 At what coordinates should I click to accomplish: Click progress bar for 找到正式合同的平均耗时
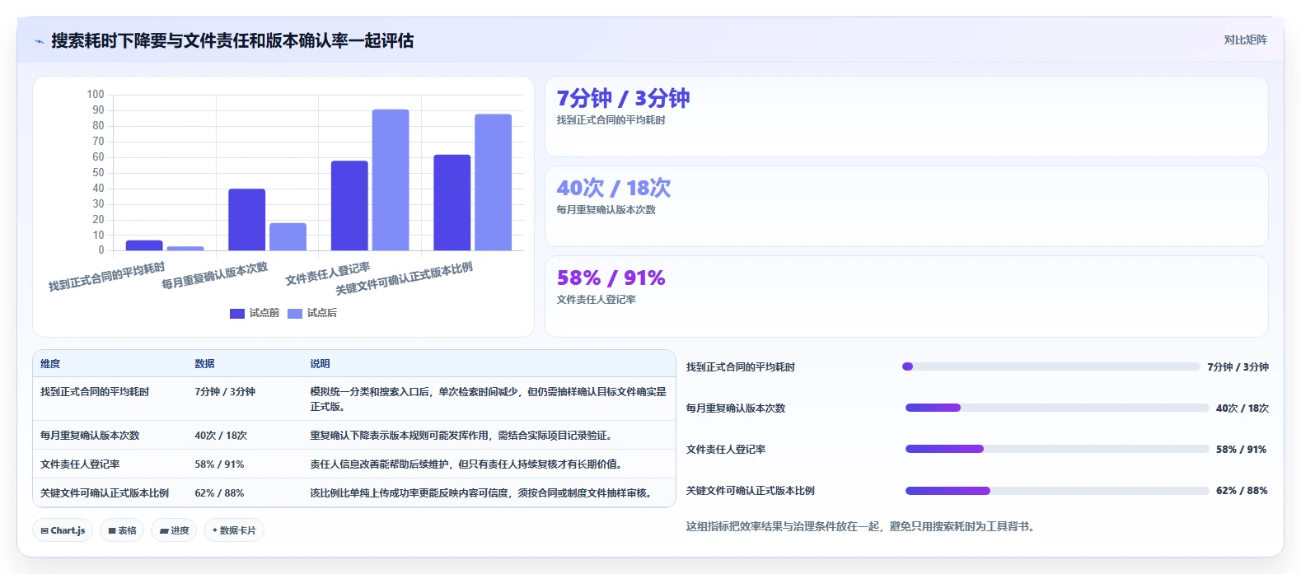1051,366
